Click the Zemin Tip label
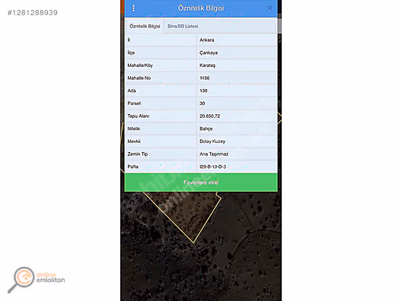The width and height of the screenshot is (402, 301). coord(138,154)
